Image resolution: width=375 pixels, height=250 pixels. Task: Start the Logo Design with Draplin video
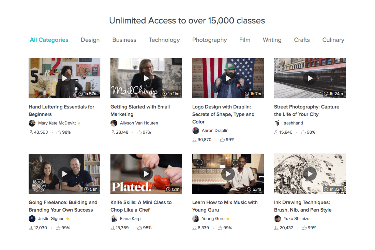click(x=228, y=78)
